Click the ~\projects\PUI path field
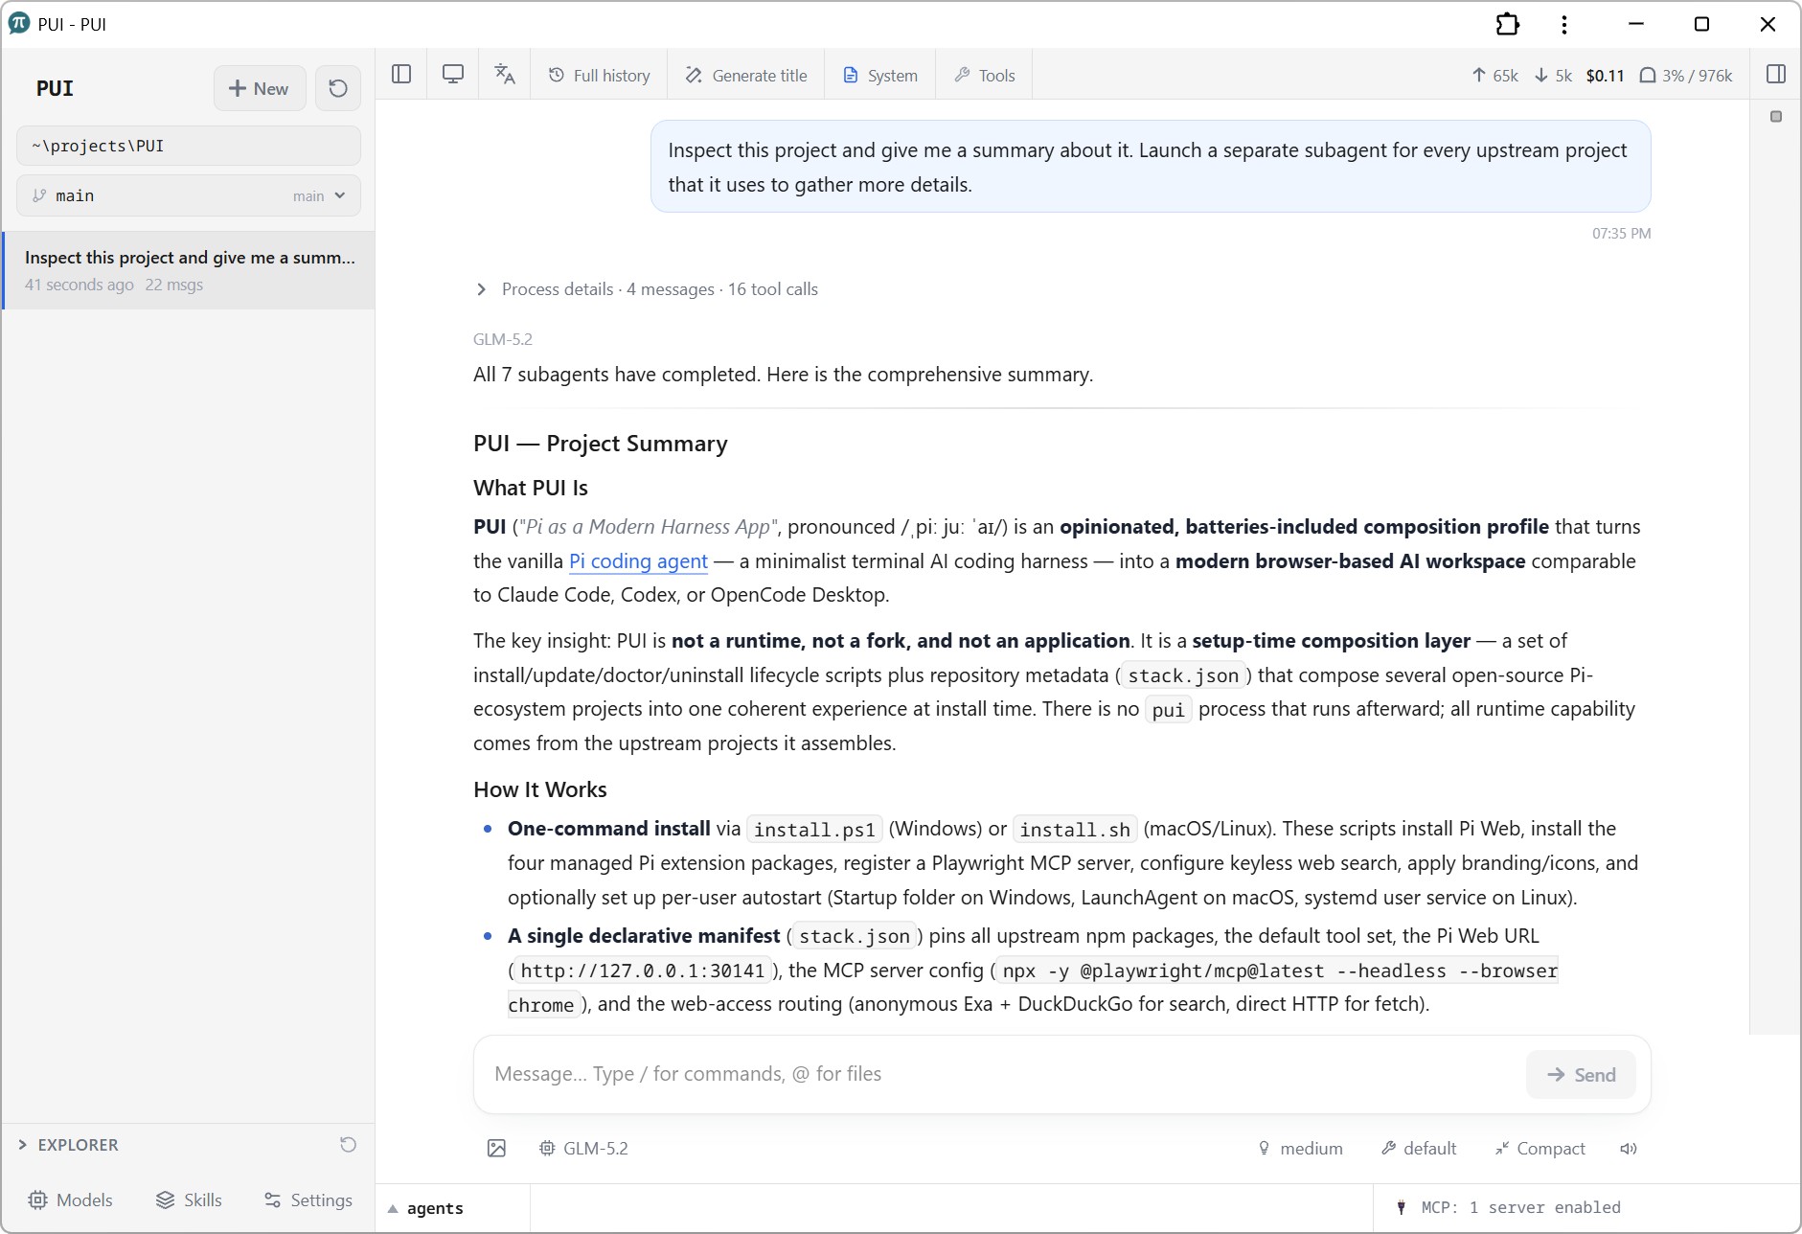This screenshot has width=1802, height=1234. point(189,146)
